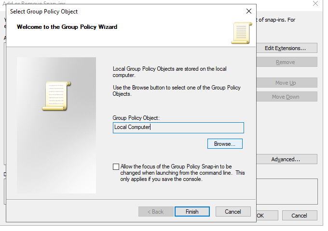Click Move Down in the snap-ins window
The height and width of the screenshot is (231, 328).
[x=285, y=97]
